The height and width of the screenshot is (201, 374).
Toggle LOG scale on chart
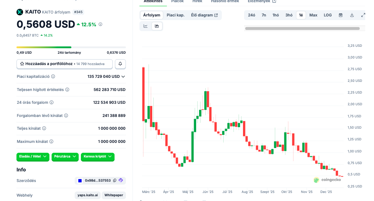[328, 15]
